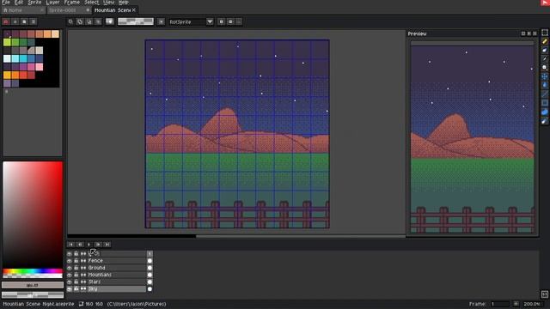Toggle lock on the Fence layer
550x309 pixels.
[76, 261]
